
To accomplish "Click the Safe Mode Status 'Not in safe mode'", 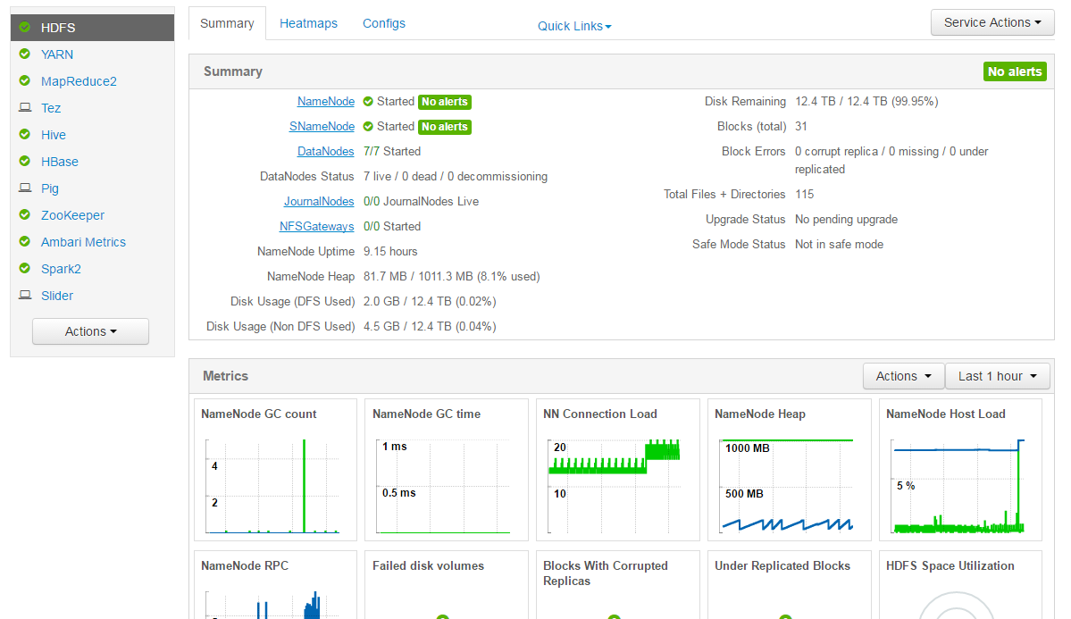I will [839, 244].
